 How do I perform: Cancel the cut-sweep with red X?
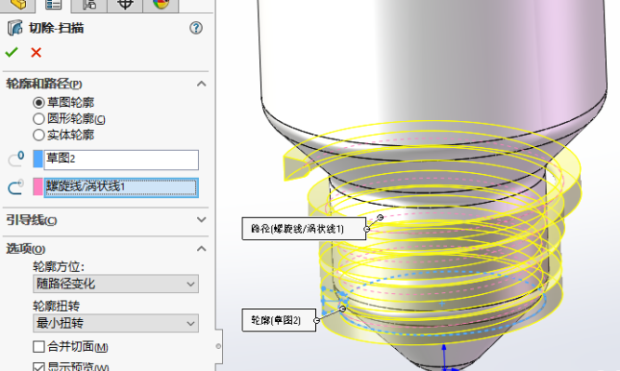click(x=36, y=52)
